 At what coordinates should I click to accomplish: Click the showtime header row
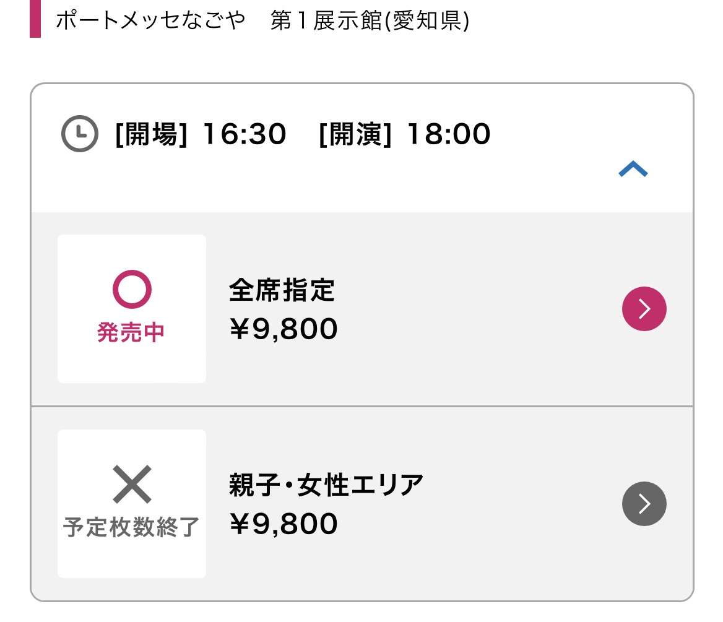pos(362,148)
